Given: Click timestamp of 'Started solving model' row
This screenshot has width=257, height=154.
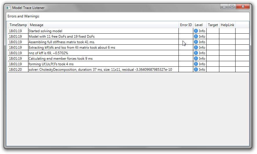Looking at the screenshot, I should click(x=18, y=31).
